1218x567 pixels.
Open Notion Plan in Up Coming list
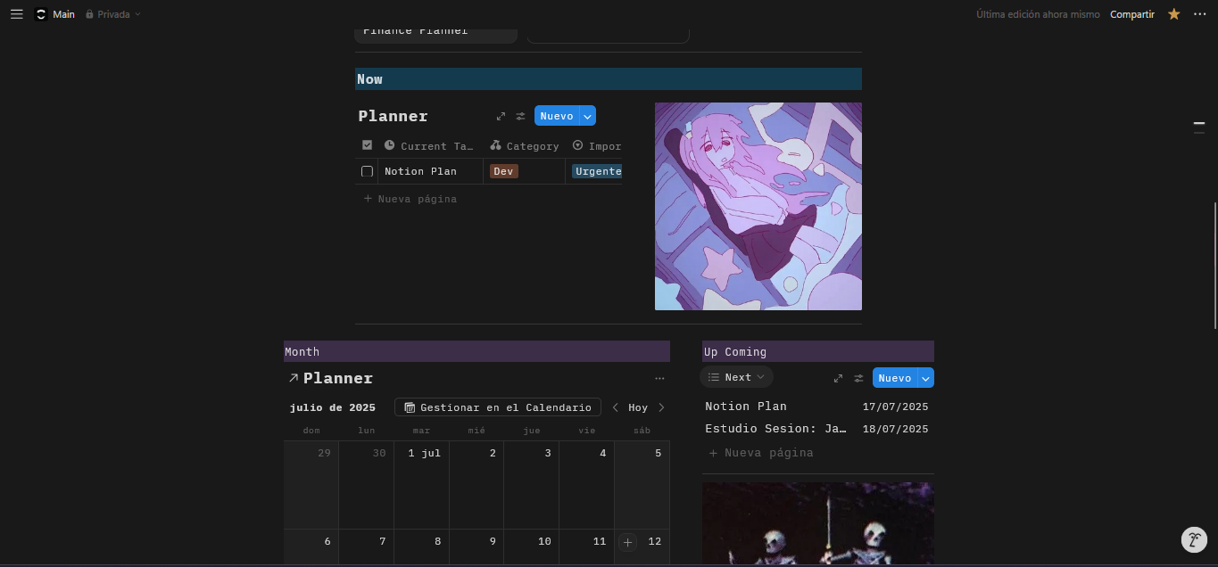746,407
